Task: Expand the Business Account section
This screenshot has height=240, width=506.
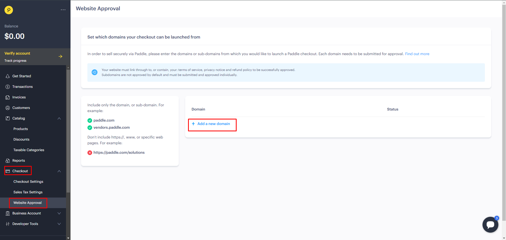Action: [x=59, y=213]
